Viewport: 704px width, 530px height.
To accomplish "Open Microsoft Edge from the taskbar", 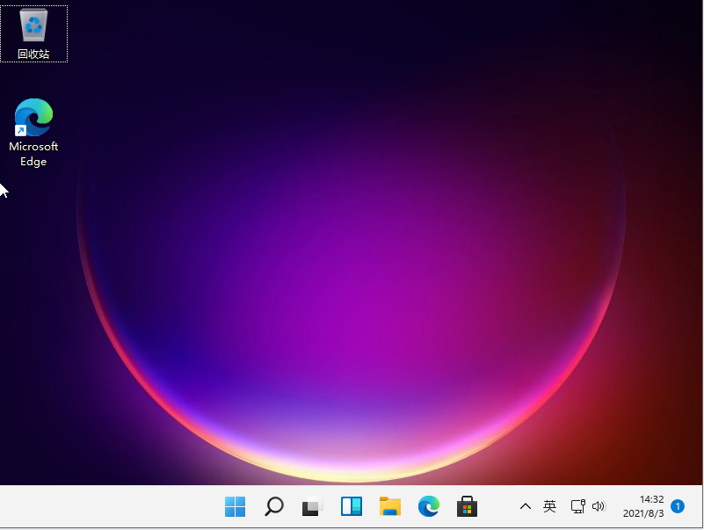I will 428,506.
